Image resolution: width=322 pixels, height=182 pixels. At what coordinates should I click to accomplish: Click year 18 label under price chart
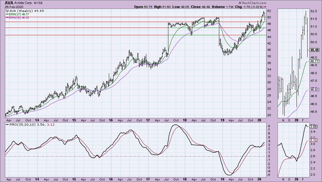tap(185, 120)
